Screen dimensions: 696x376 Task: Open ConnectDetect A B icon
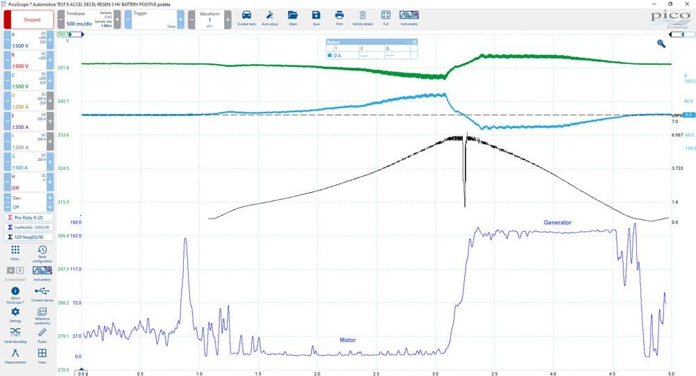click(15, 274)
